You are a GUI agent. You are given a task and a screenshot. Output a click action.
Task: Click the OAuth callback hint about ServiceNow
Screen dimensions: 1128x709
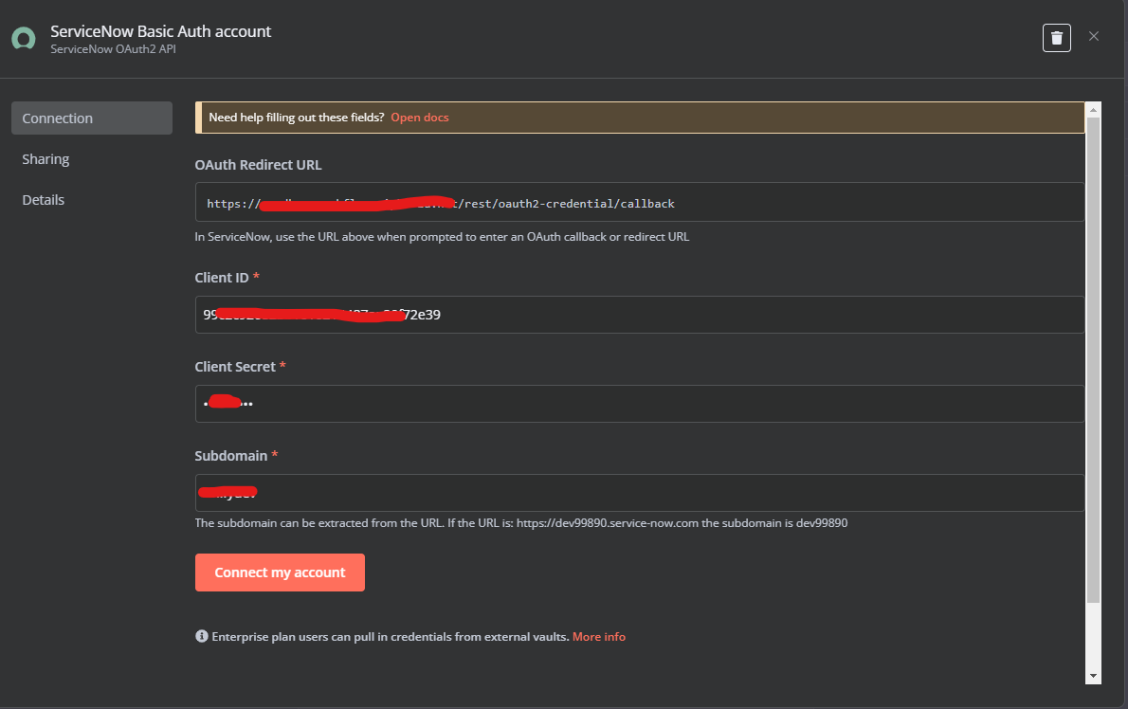coord(442,237)
